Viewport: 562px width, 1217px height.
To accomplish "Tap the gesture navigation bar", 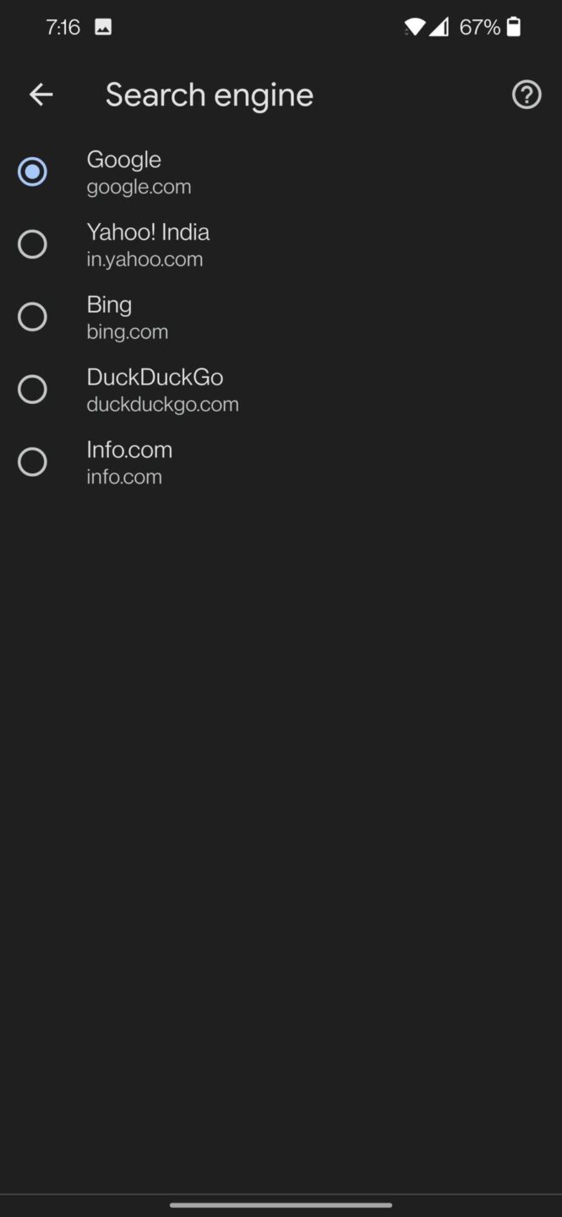I will tap(281, 1205).
